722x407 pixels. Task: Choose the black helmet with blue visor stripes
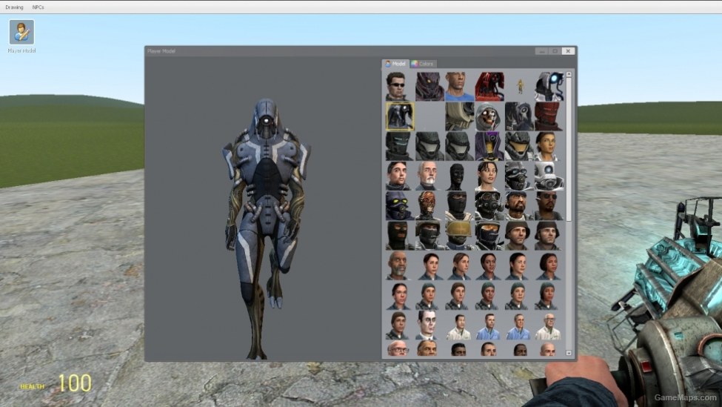coord(398,146)
